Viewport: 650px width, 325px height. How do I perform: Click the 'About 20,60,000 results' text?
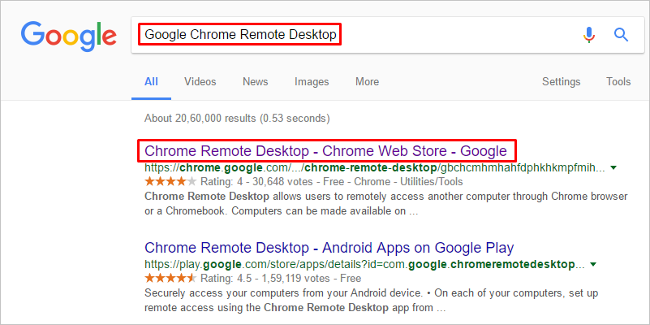pos(237,119)
